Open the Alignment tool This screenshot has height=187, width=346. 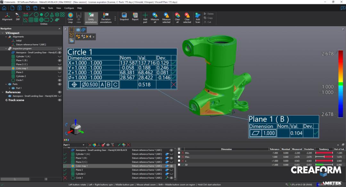7,17
